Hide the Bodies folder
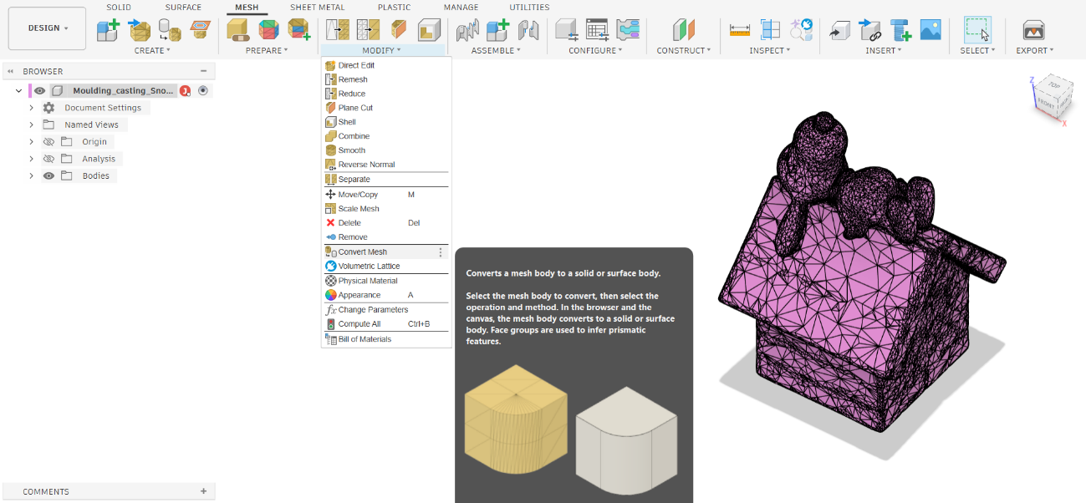Screen dimensions: 1086x503 [x=48, y=176]
